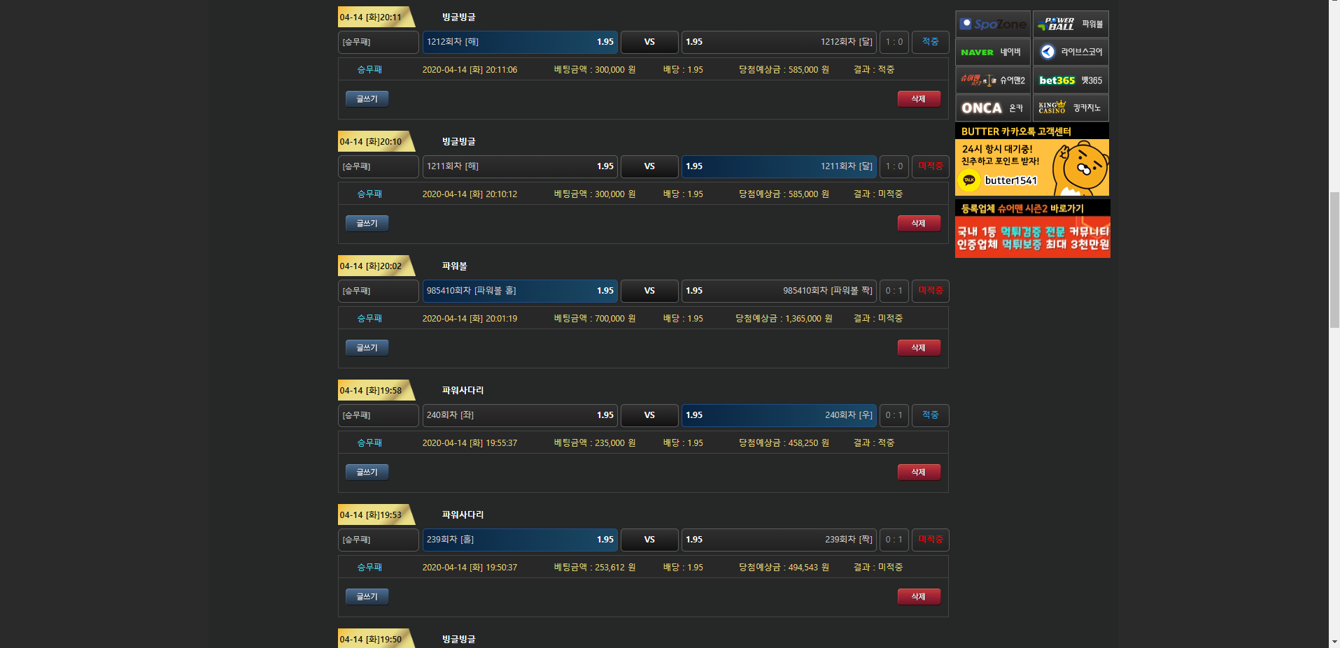Click the scrollbar down arrow

(x=1334, y=642)
